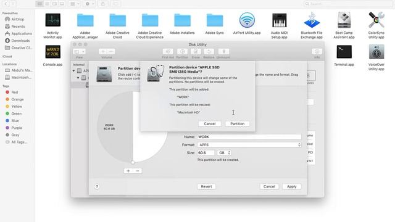Remove partition with minus button
The image size is (395, 222).
click(137, 171)
